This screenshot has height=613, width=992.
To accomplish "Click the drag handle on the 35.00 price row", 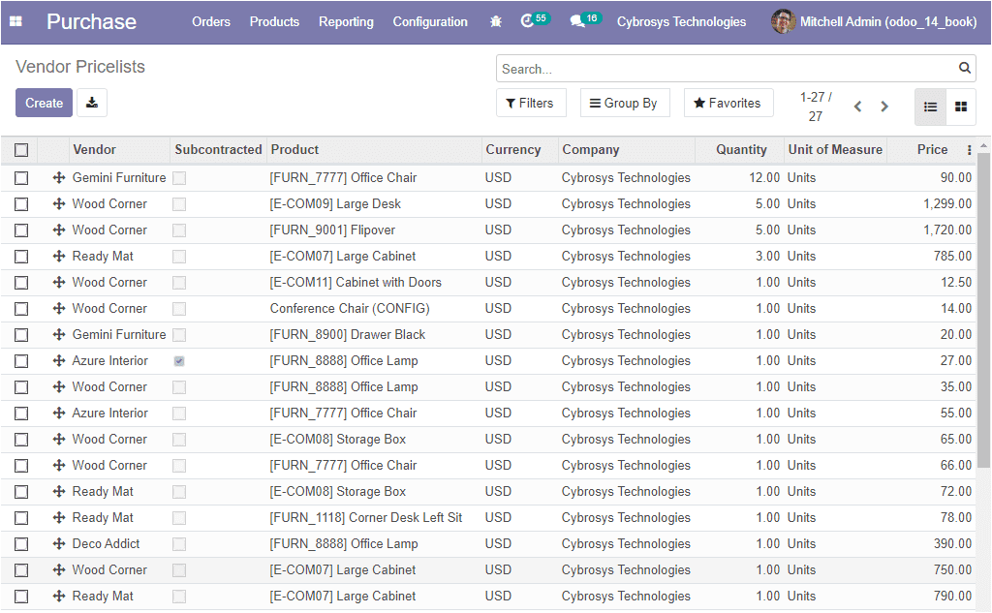I will pyautogui.click(x=59, y=386).
